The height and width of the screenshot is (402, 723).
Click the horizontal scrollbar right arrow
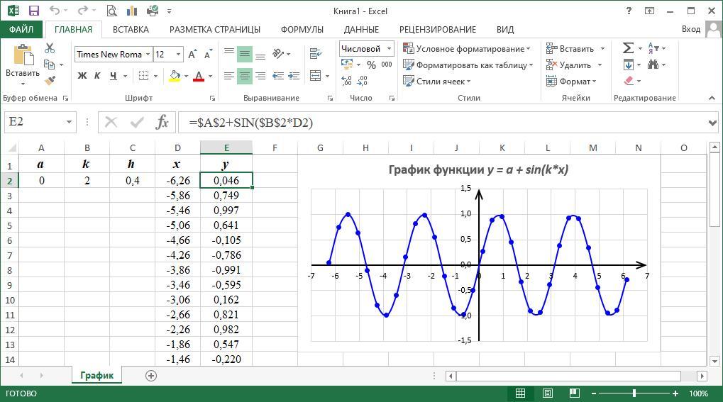point(702,376)
